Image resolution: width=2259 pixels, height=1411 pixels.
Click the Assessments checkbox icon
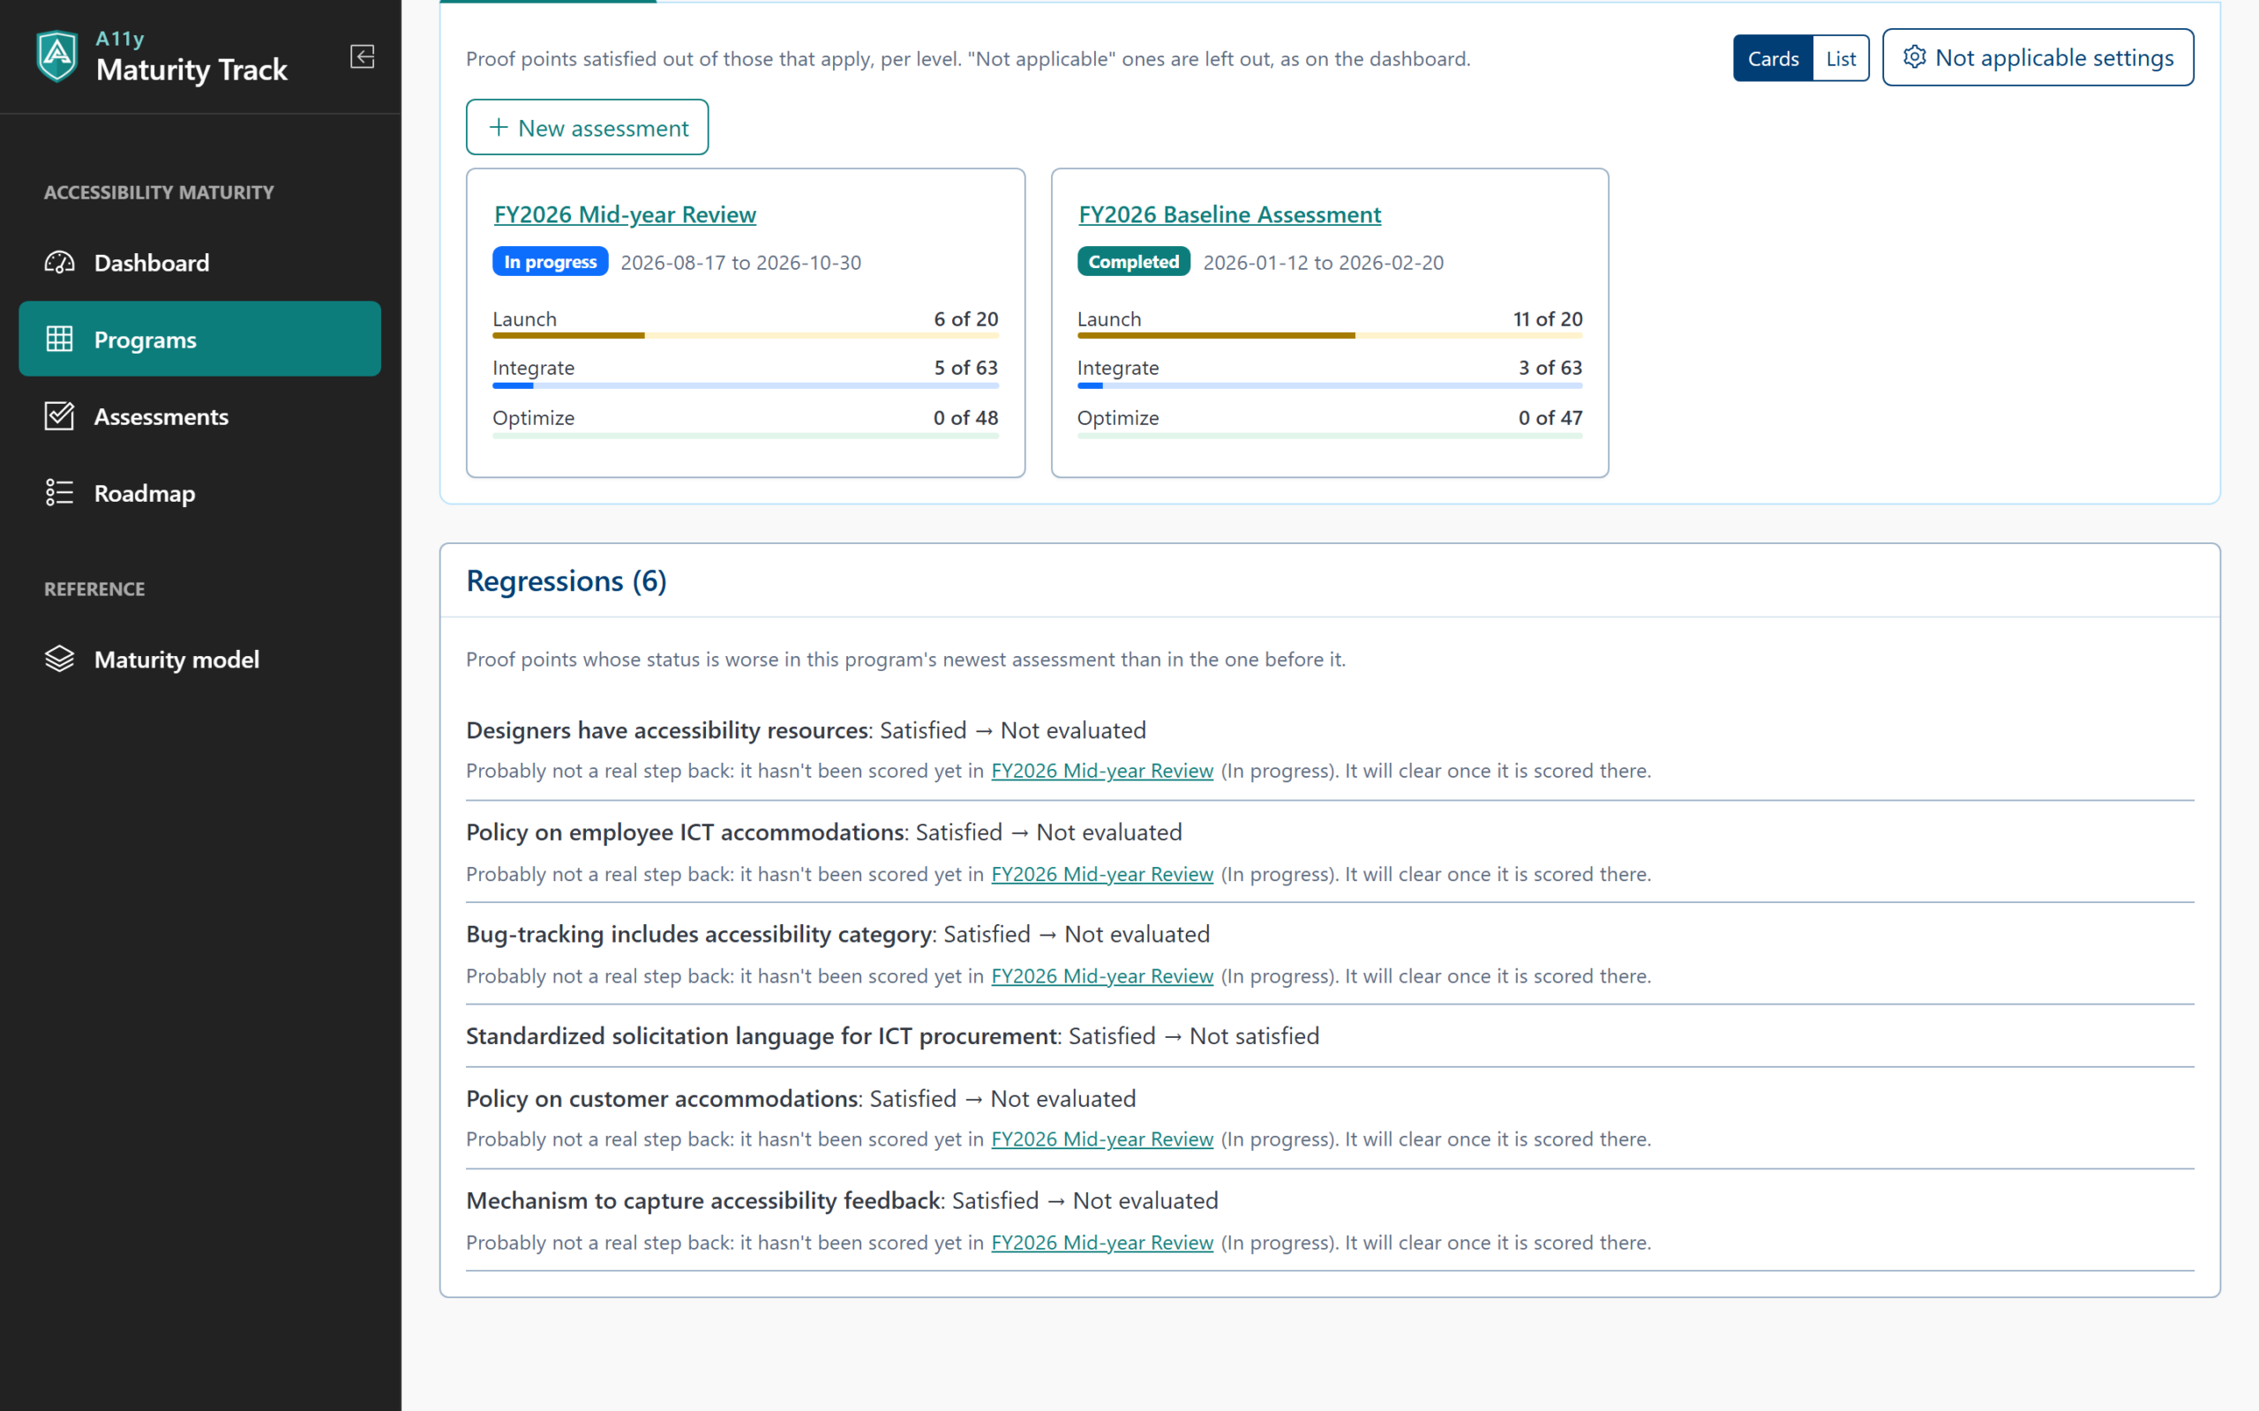pos(60,415)
